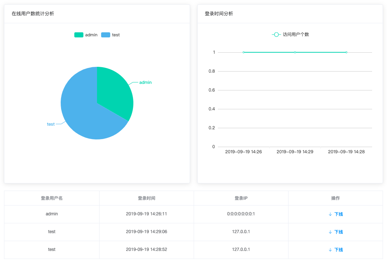Click the 登录时间 column header

pyautogui.click(x=146, y=198)
